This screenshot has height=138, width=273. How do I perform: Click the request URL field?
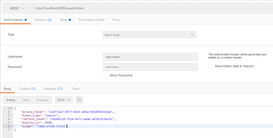pyautogui.click(x=153, y=8)
